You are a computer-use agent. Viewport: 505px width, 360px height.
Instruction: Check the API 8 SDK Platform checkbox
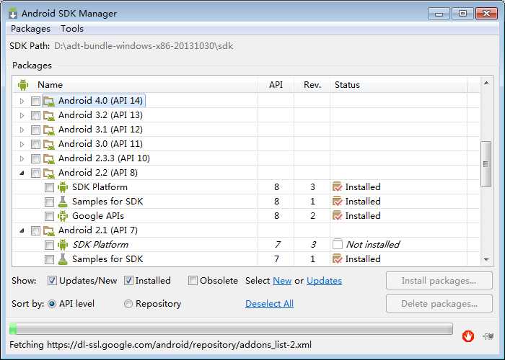(49, 187)
